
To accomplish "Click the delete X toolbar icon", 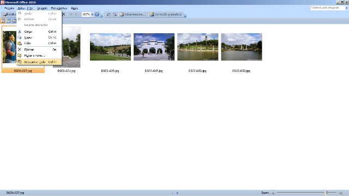I will click(x=64, y=14).
